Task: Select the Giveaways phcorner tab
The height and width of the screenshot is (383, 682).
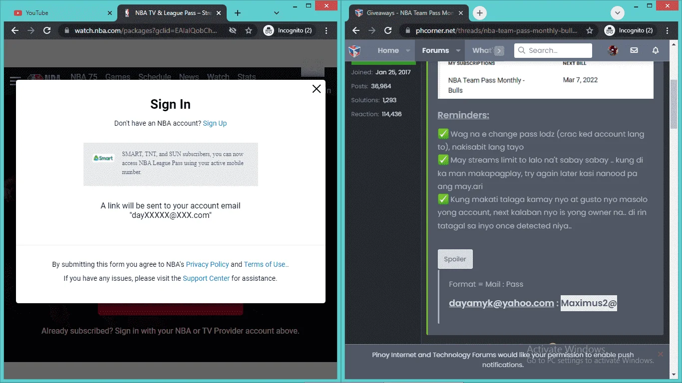Action: [x=409, y=13]
